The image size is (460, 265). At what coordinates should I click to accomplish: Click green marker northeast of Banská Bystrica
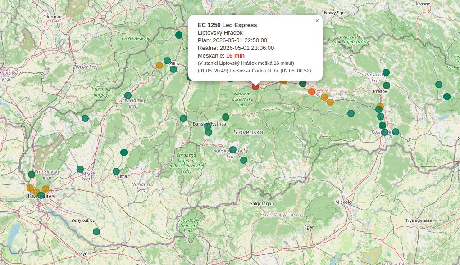[x=226, y=117]
